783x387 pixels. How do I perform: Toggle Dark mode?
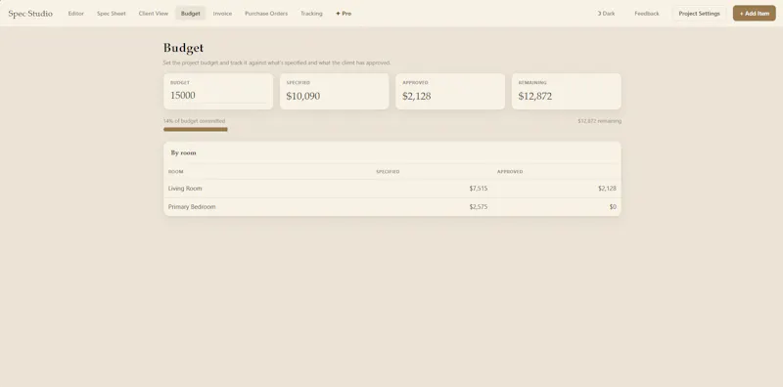click(x=606, y=14)
